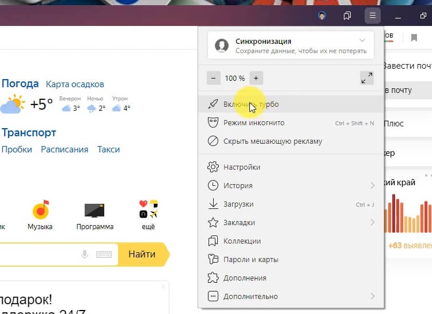Expand the Синхронизация panel chevron
This screenshot has height=314, width=432.
pyautogui.click(x=362, y=40)
